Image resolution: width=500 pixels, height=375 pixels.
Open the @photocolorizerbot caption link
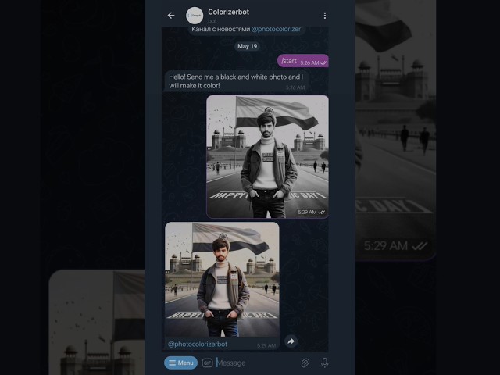[198, 344]
